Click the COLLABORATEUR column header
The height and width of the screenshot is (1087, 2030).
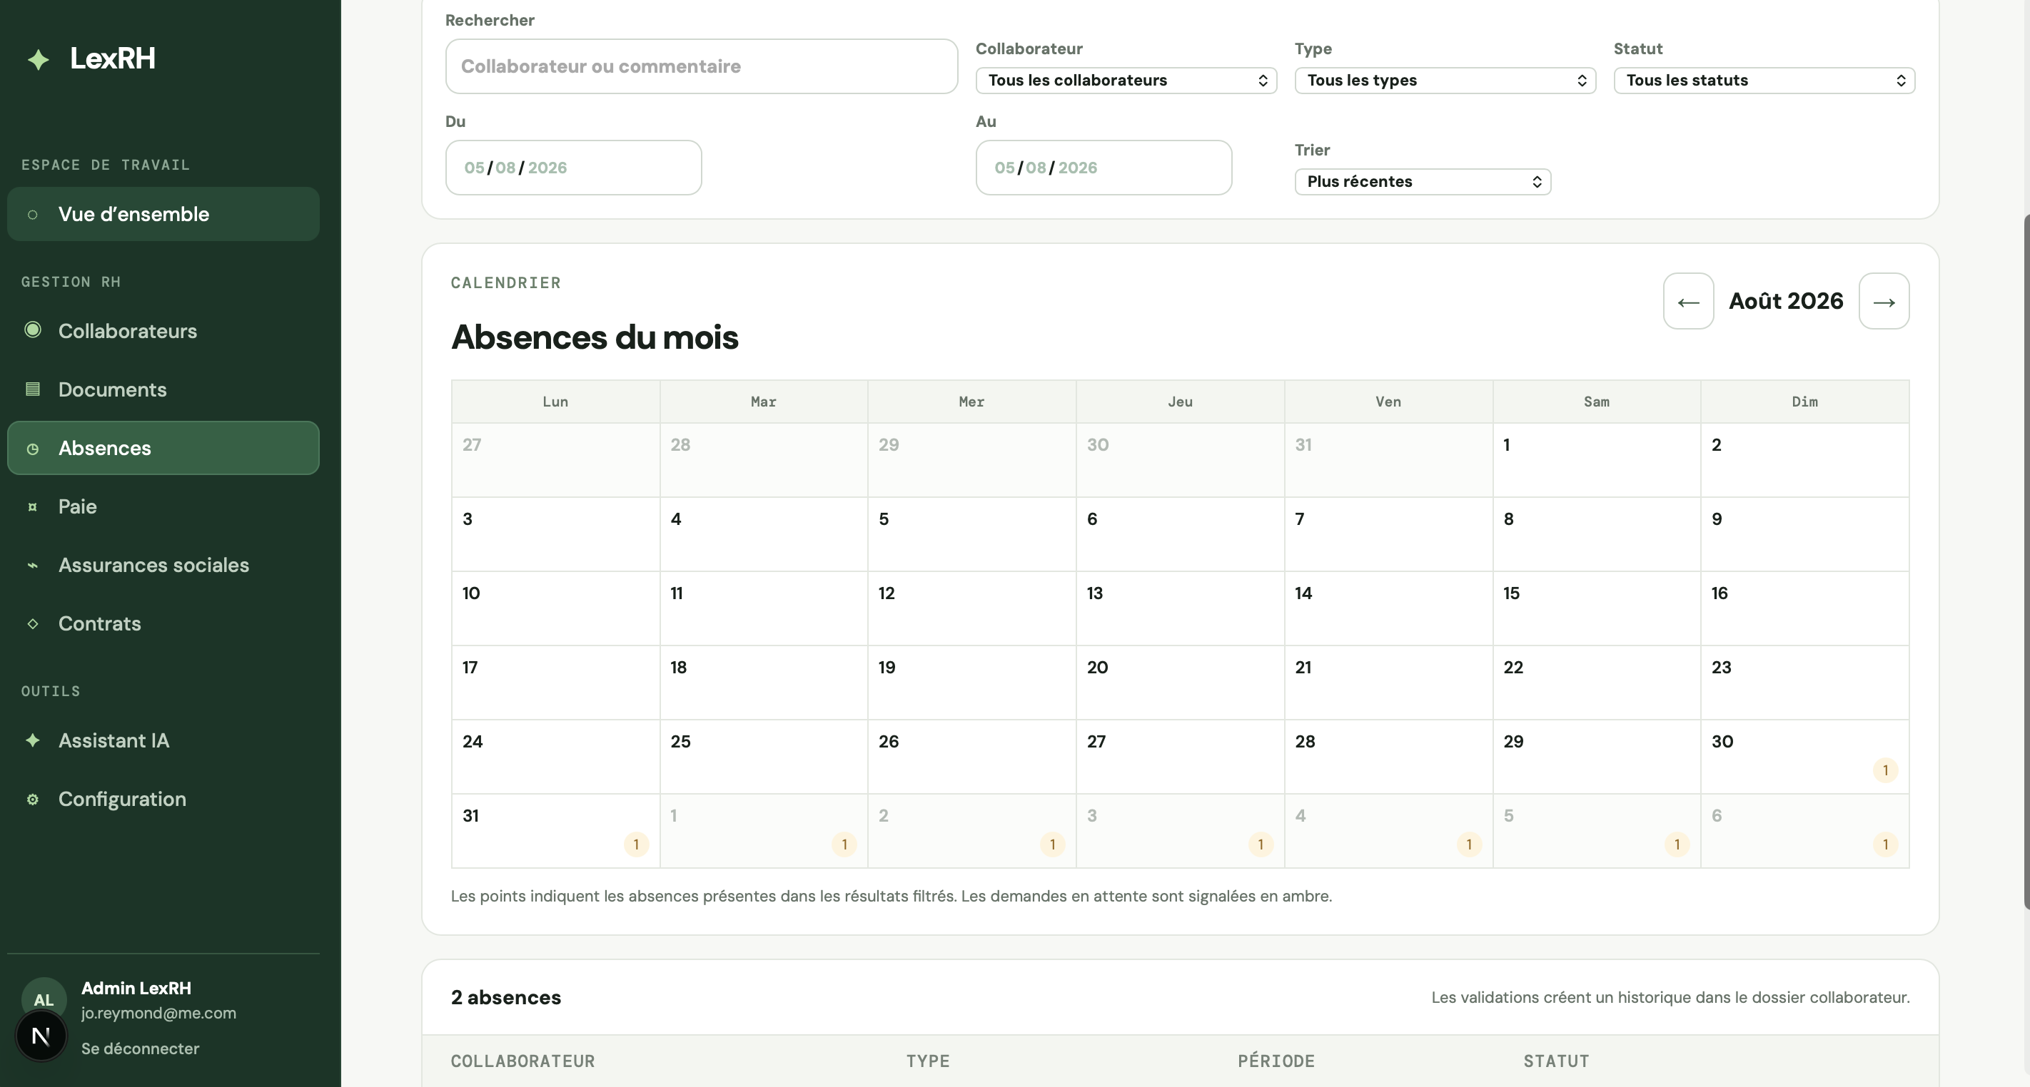point(522,1061)
